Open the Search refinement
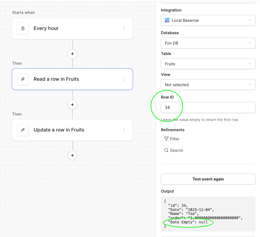 [174, 150]
